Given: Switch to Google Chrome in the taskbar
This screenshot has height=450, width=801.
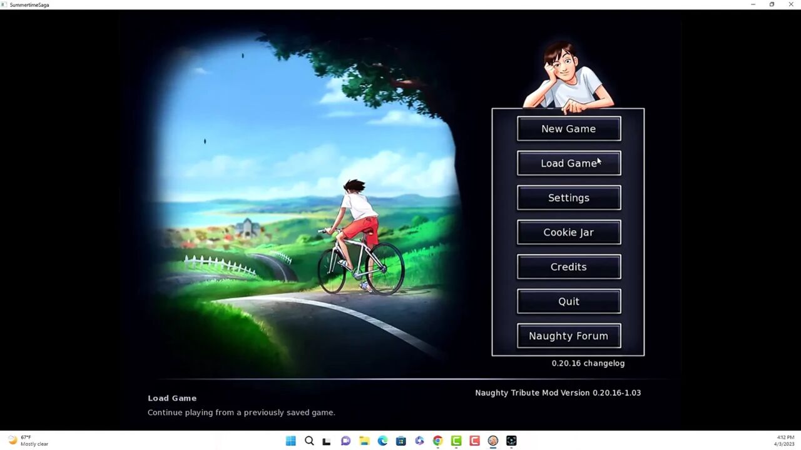Looking at the screenshot, I should click(x=437, y=441).
